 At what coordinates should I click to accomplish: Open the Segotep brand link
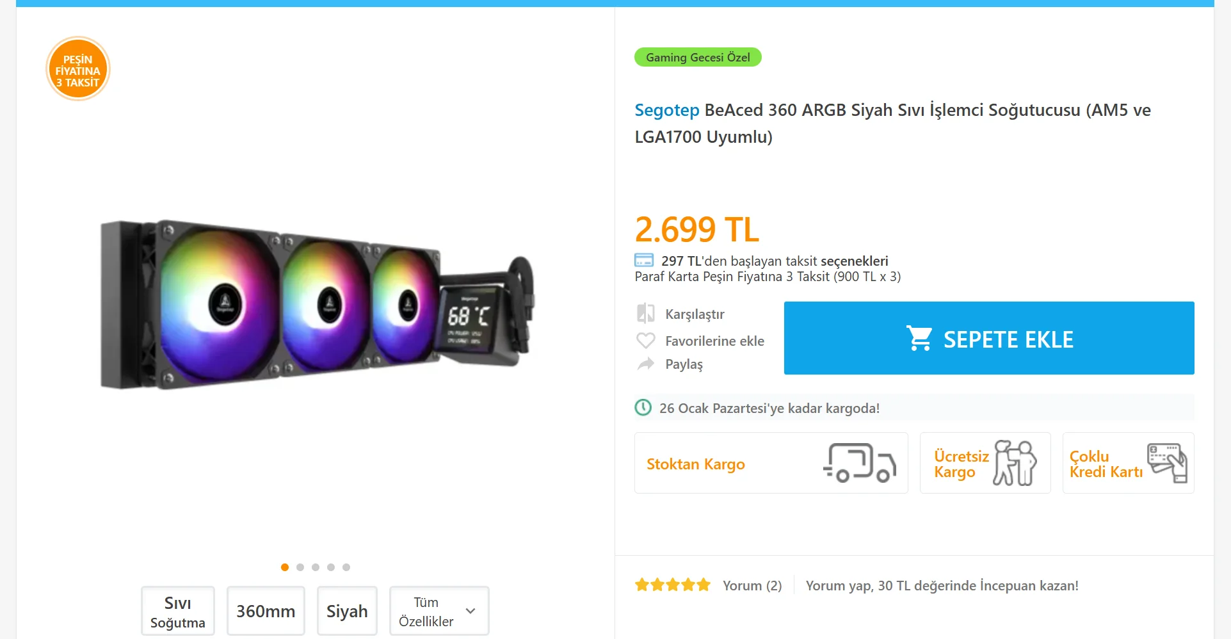(x=666, y=110)
